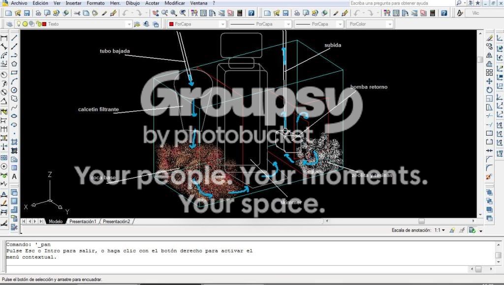Click the first-tab navigation arrow button
The width and height of the screenshot is (504, 285).
pos(24,222)
